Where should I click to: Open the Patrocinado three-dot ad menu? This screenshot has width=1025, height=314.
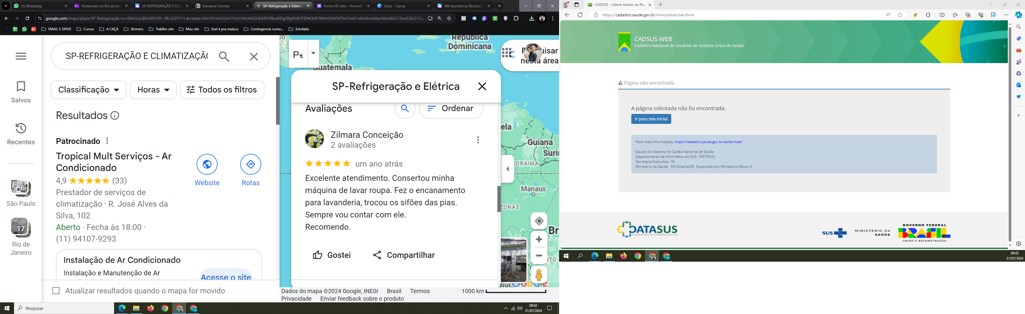(x=107, y=141)
